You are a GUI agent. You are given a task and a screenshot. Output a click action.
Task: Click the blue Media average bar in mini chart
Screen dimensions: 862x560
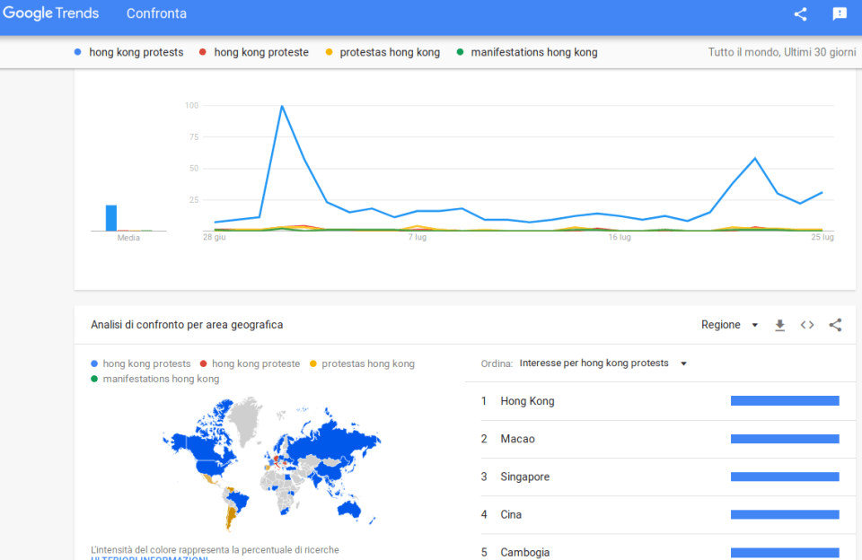point(110,215)
